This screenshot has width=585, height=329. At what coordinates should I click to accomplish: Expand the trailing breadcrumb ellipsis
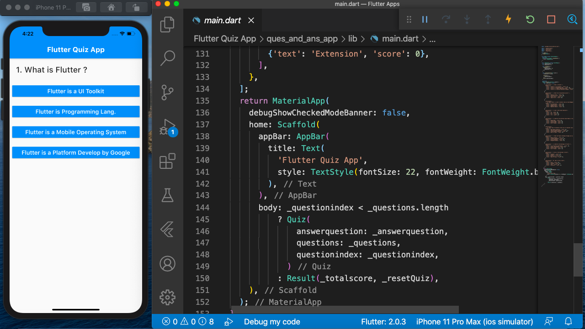point(432,39)
